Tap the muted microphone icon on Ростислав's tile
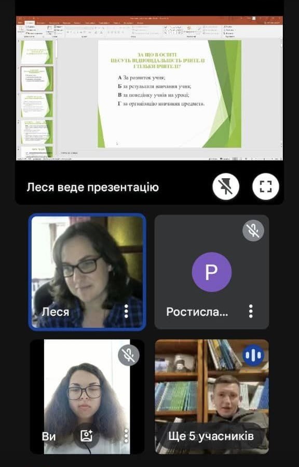 253,230
